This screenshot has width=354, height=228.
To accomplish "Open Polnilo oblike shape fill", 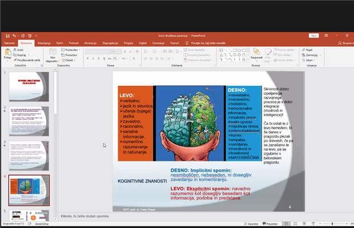I will pos(285,50).
